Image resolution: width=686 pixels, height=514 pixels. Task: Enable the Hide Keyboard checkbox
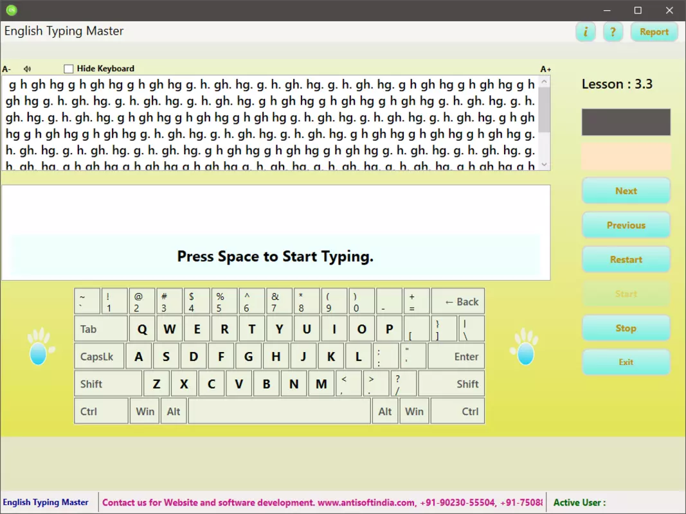(x=68, y=69)
